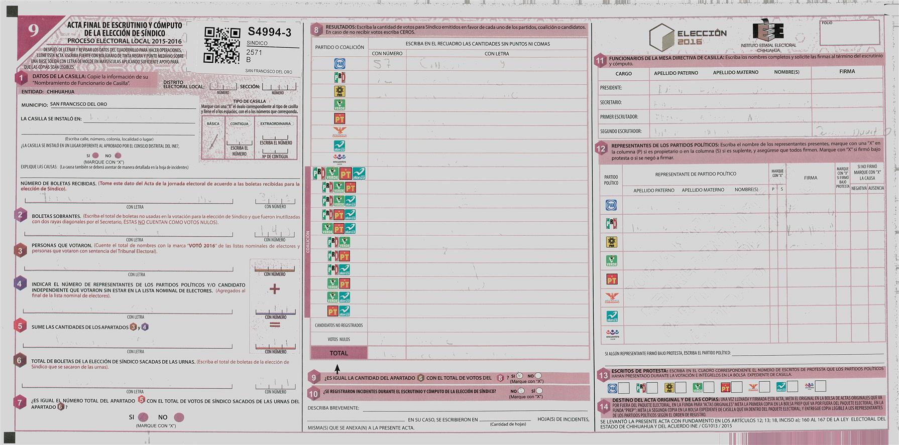Mark the SI oval in section 9
Screen dimensions: 899x445
click(520, 375)
